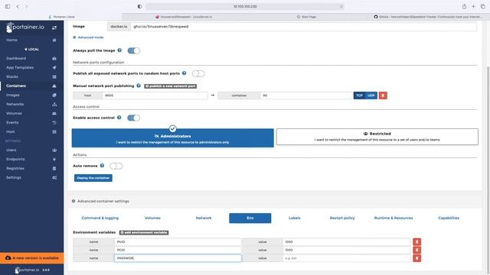Open Settings in the sidebar
This screenshot has height=275, width=490.
[14, 177]
